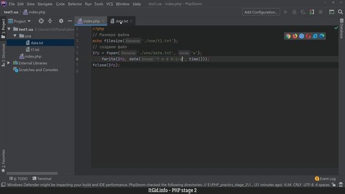
Task: Open in Opera browser icon
Action: coord(308,36)
